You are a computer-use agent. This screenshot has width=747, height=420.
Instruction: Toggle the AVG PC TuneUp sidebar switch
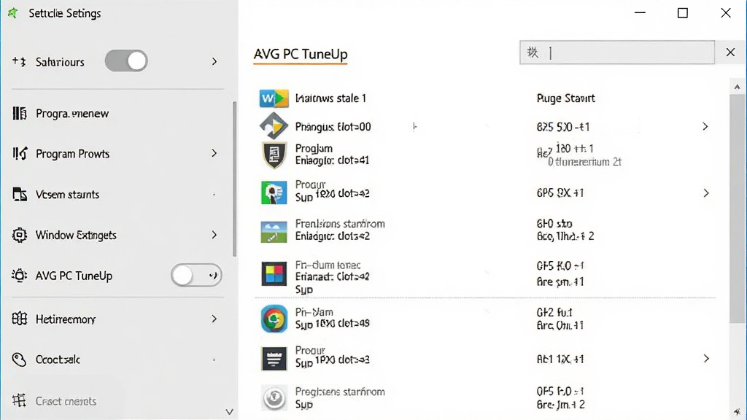[x=196, y=275]
